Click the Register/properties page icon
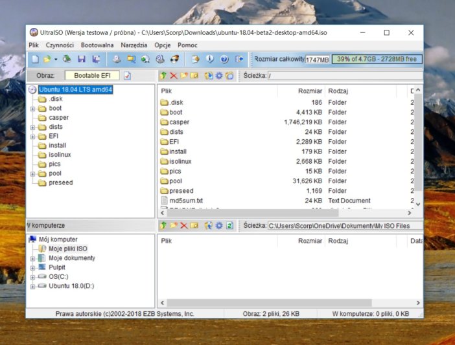Screen dimensions: 455x345 [196, 59]
